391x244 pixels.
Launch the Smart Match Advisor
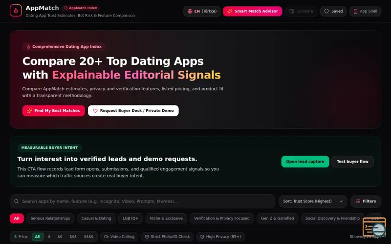pos(252,11)
